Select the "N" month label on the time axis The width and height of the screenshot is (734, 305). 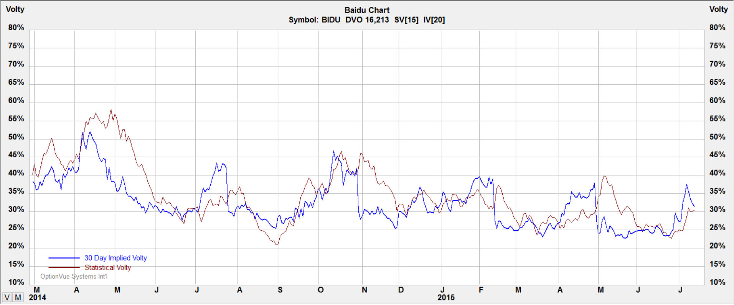click(365, 290)
